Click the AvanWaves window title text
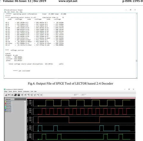 coord(14,89)
